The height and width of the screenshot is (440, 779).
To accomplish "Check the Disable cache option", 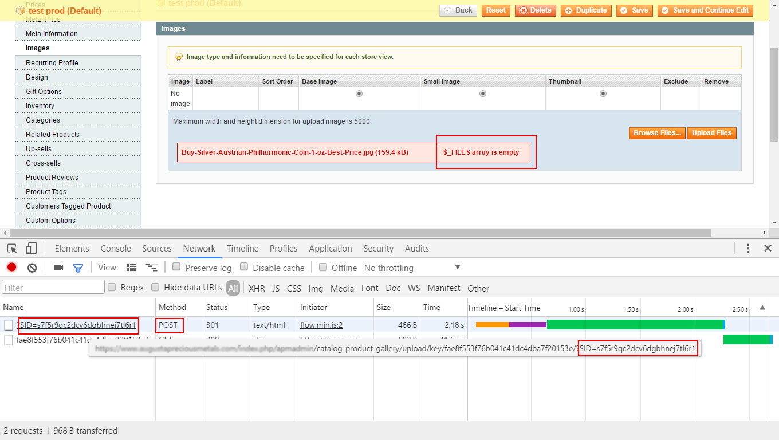I will pos(244,268).
